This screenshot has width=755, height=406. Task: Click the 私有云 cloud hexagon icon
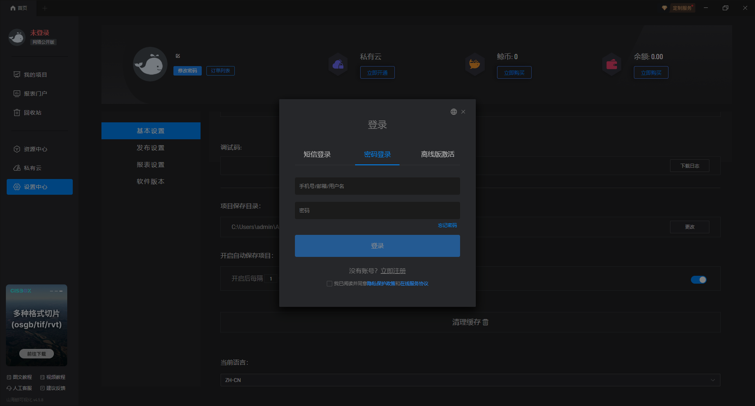[338, 65]
